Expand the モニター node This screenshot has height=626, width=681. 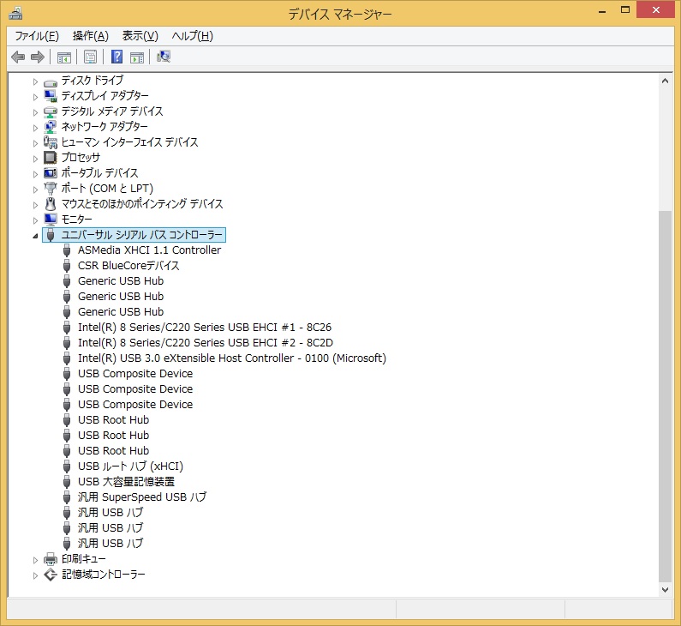point(35,220)
